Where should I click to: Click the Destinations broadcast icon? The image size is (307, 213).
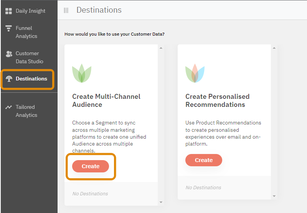tap(9, 79)
